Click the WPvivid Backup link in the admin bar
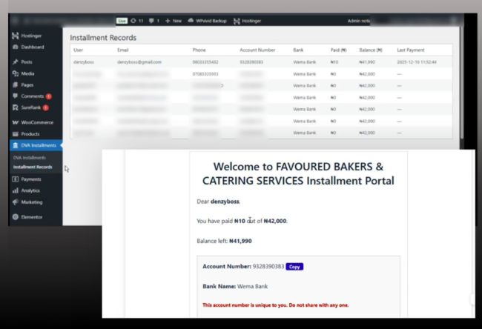Viewport: 482px width, 329px height. [x=207, y=21]
